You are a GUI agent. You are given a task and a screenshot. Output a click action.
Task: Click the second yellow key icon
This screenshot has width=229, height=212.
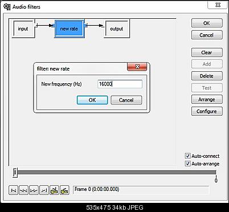tap(64, 190)
